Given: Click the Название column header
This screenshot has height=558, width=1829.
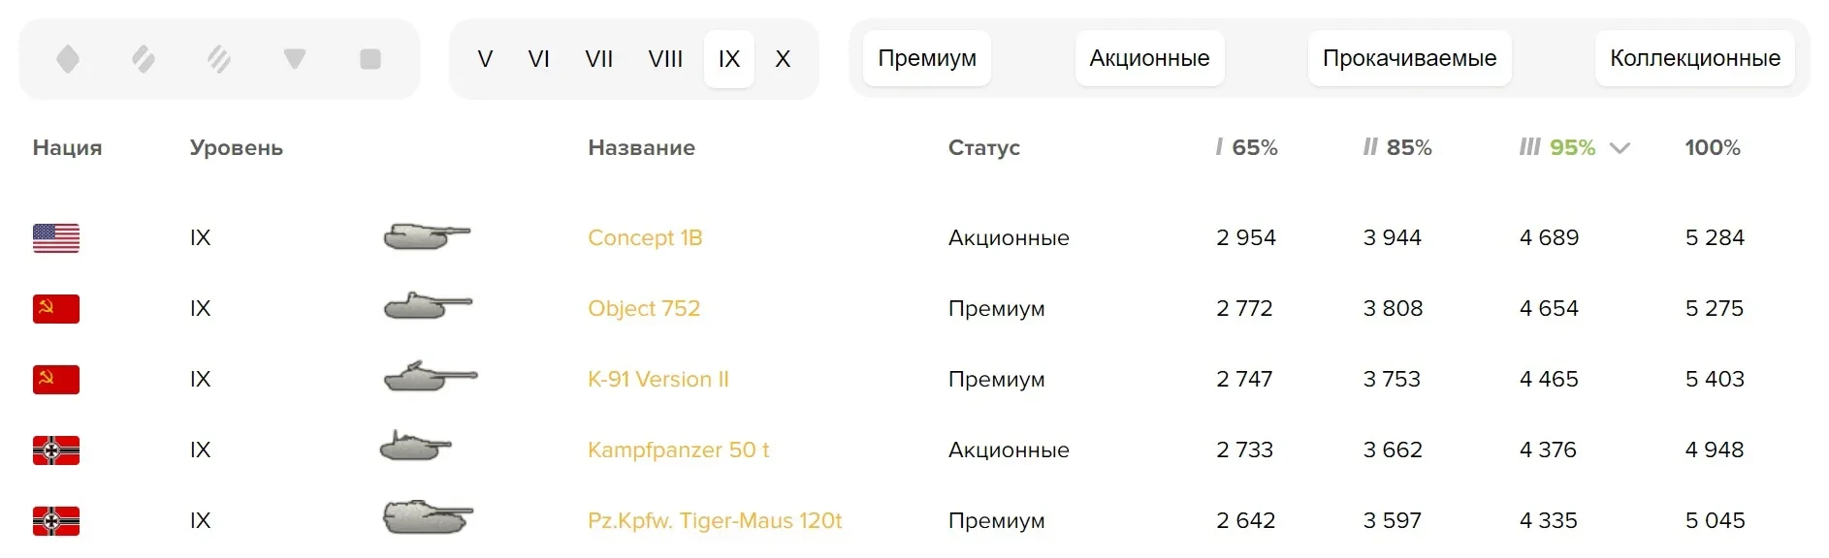Looking at the screenshot, I should [x=641, y=148].
